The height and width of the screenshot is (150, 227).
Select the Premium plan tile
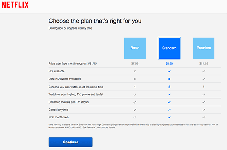203,48
